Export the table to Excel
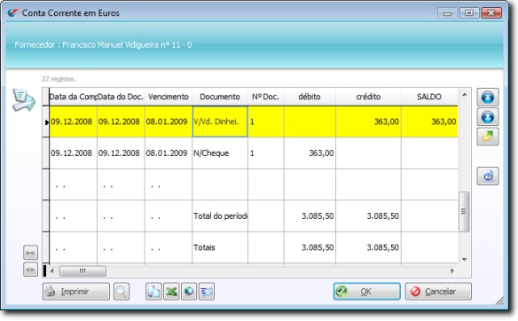The image size is (518, 321). (x=171, y=291)
